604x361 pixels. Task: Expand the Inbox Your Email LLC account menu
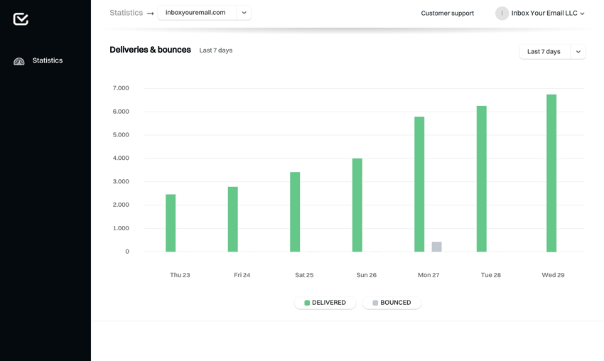pos(582,14)
